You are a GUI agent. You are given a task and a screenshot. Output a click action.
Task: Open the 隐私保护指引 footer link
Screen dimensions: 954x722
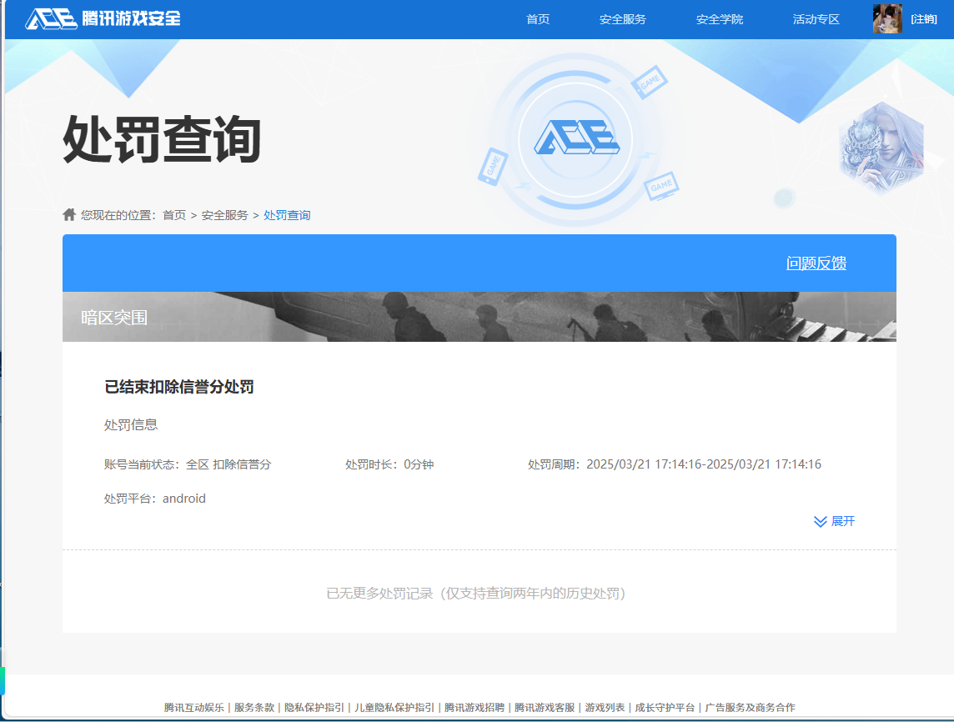(316, 705)
